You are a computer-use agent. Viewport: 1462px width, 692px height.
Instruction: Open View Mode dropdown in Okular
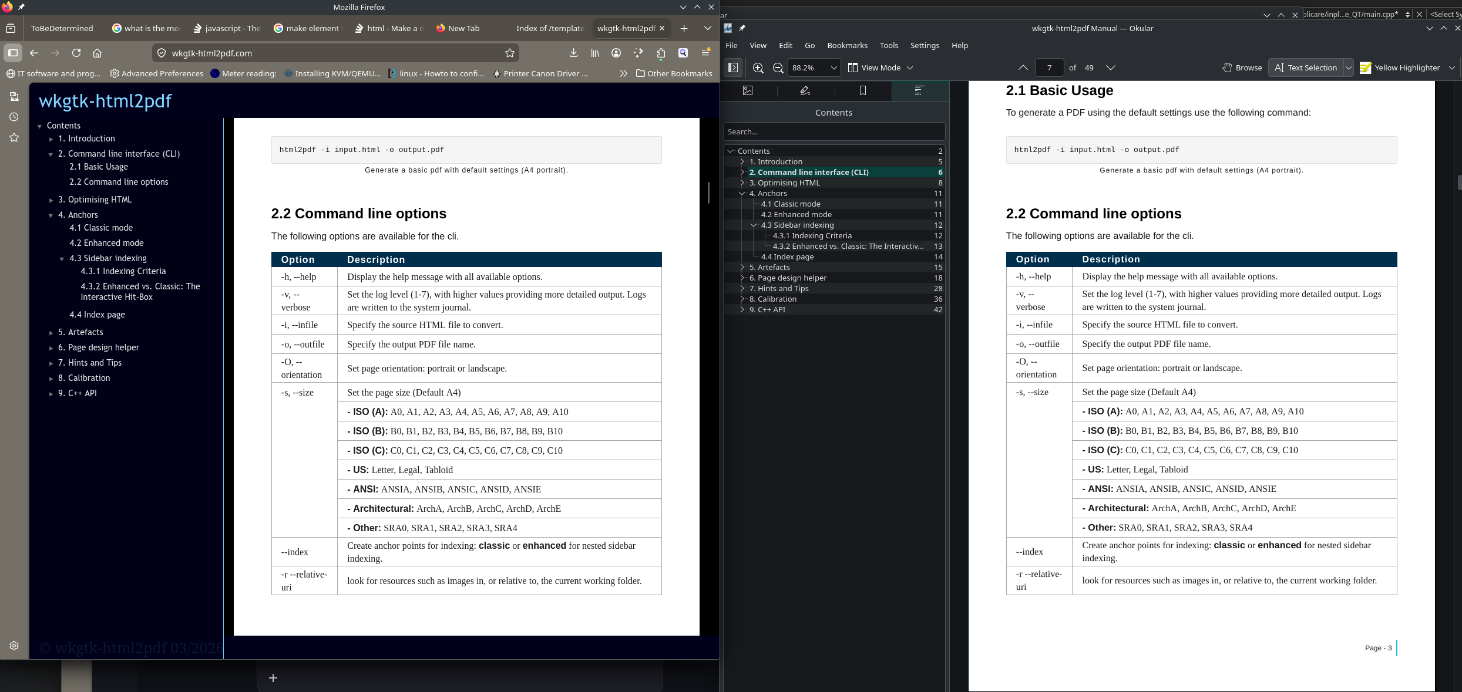pos(880,67)
